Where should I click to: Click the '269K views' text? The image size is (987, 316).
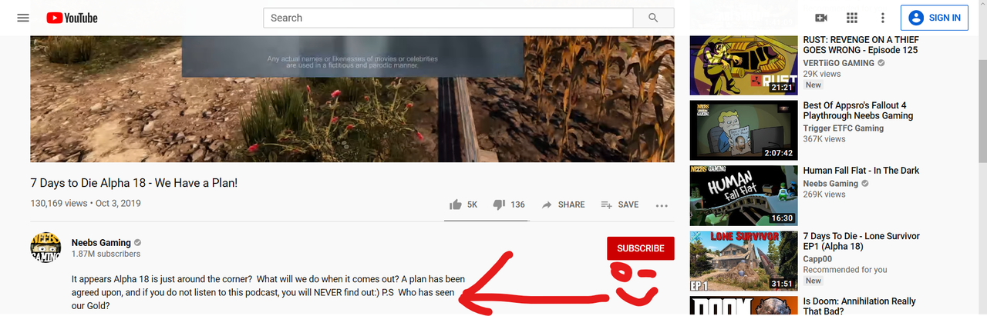tap(824, 195)
